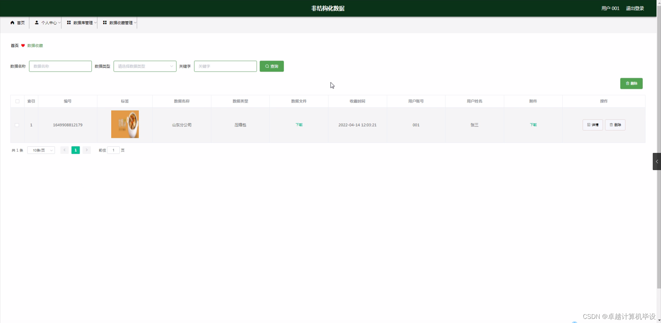The height and width of the screenshot is (323, 661).
Task: Click the 下载 link in the 数据文件 column
Action: 298,125
